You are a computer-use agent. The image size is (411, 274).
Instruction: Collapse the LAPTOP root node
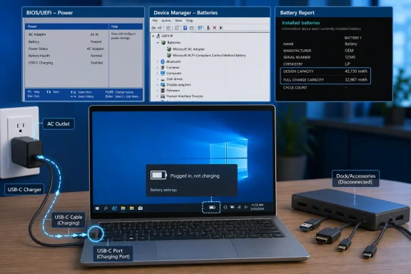(x=153, y=36)
